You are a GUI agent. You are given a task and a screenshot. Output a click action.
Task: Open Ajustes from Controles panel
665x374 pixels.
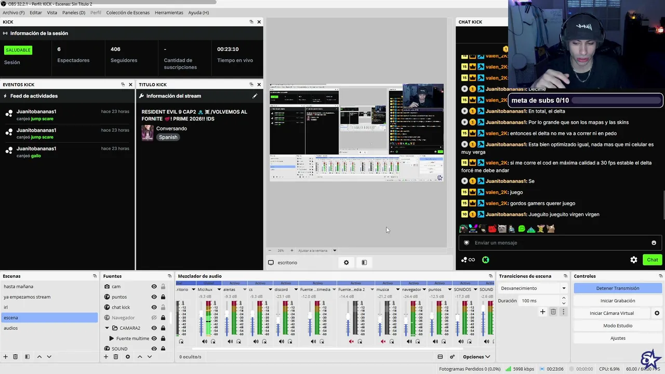[x=618, y=338]
